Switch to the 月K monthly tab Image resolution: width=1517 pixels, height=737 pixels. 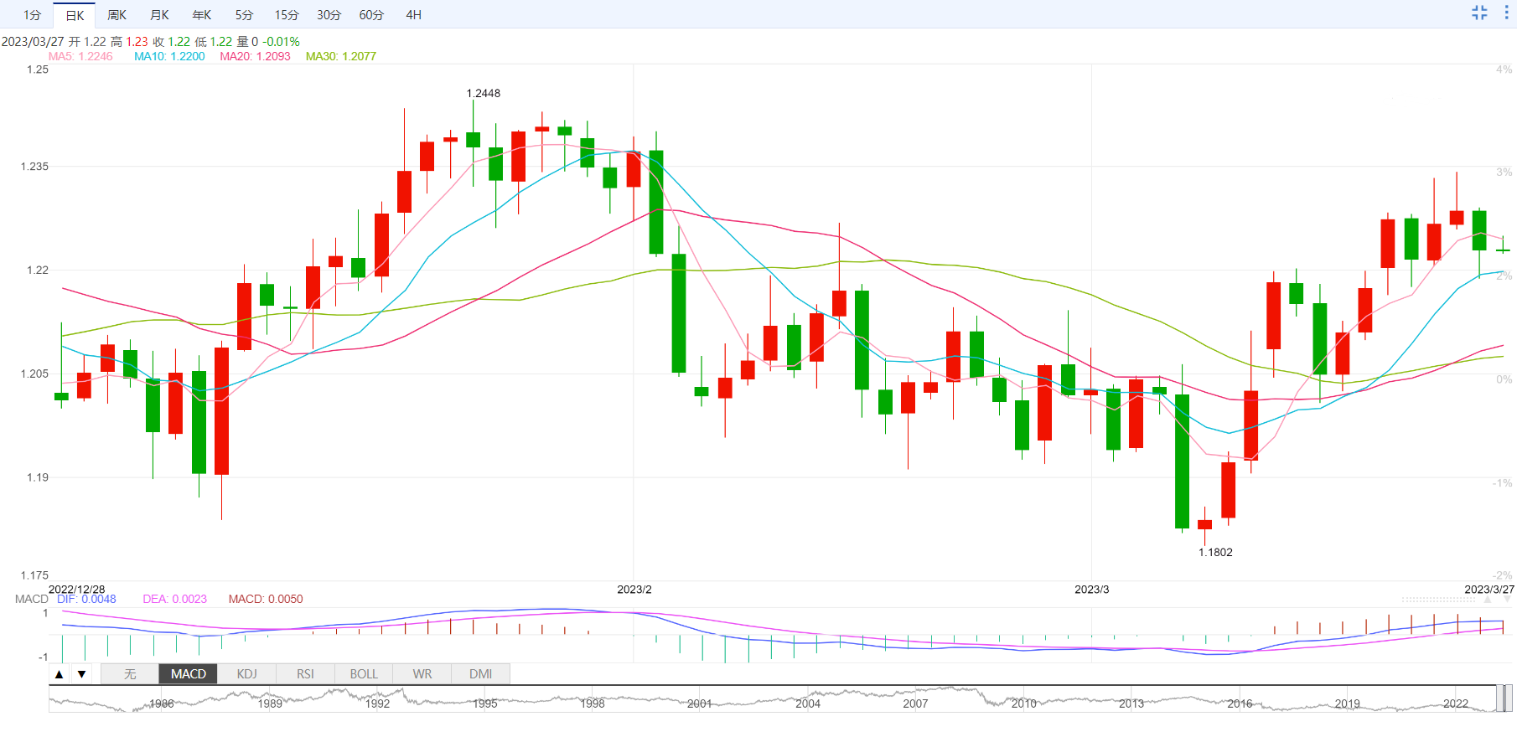coord(159,15)
